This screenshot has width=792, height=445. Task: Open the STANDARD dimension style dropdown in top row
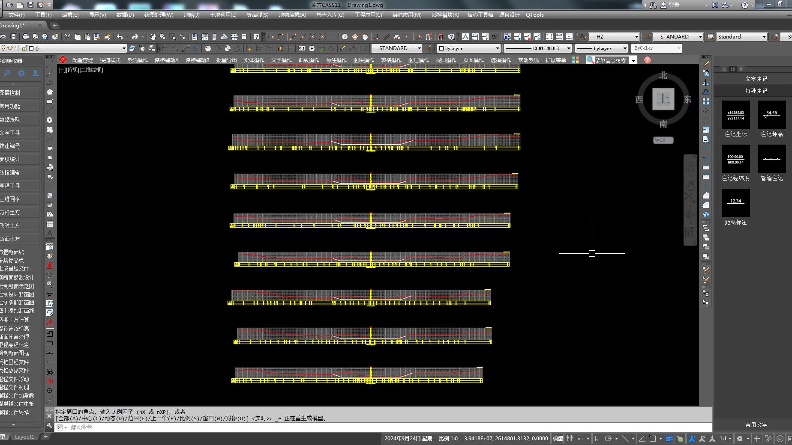(x=700, y=37)
